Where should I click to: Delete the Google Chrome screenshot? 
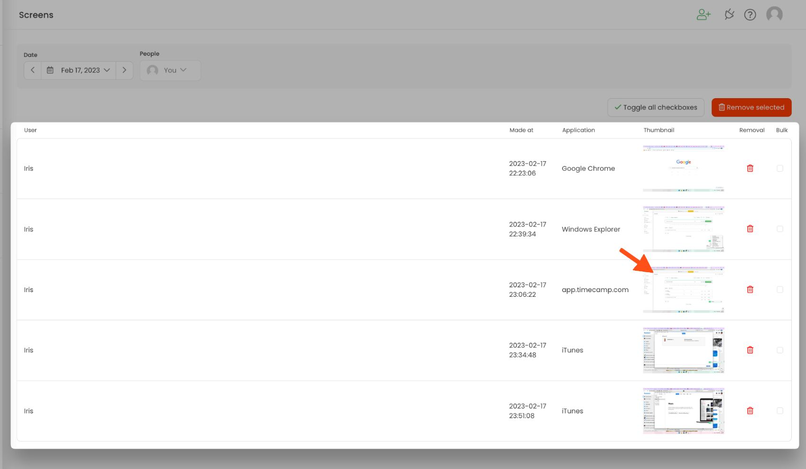tap(750, 168)
